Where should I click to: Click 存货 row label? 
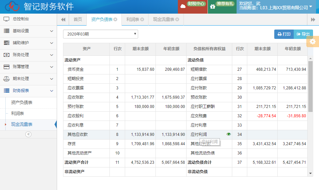click(71, 144)
